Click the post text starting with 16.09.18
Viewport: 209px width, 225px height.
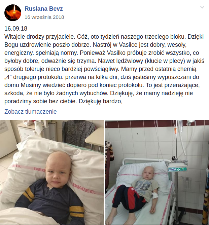[x=104, y=65]
